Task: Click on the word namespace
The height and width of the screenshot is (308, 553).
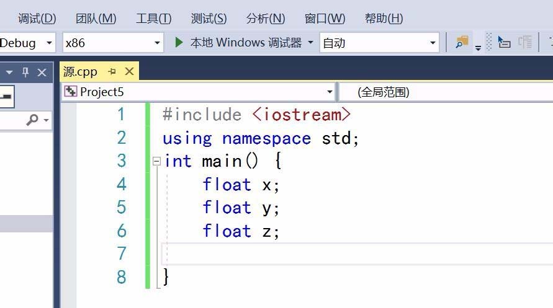Action: coord(266,138)
